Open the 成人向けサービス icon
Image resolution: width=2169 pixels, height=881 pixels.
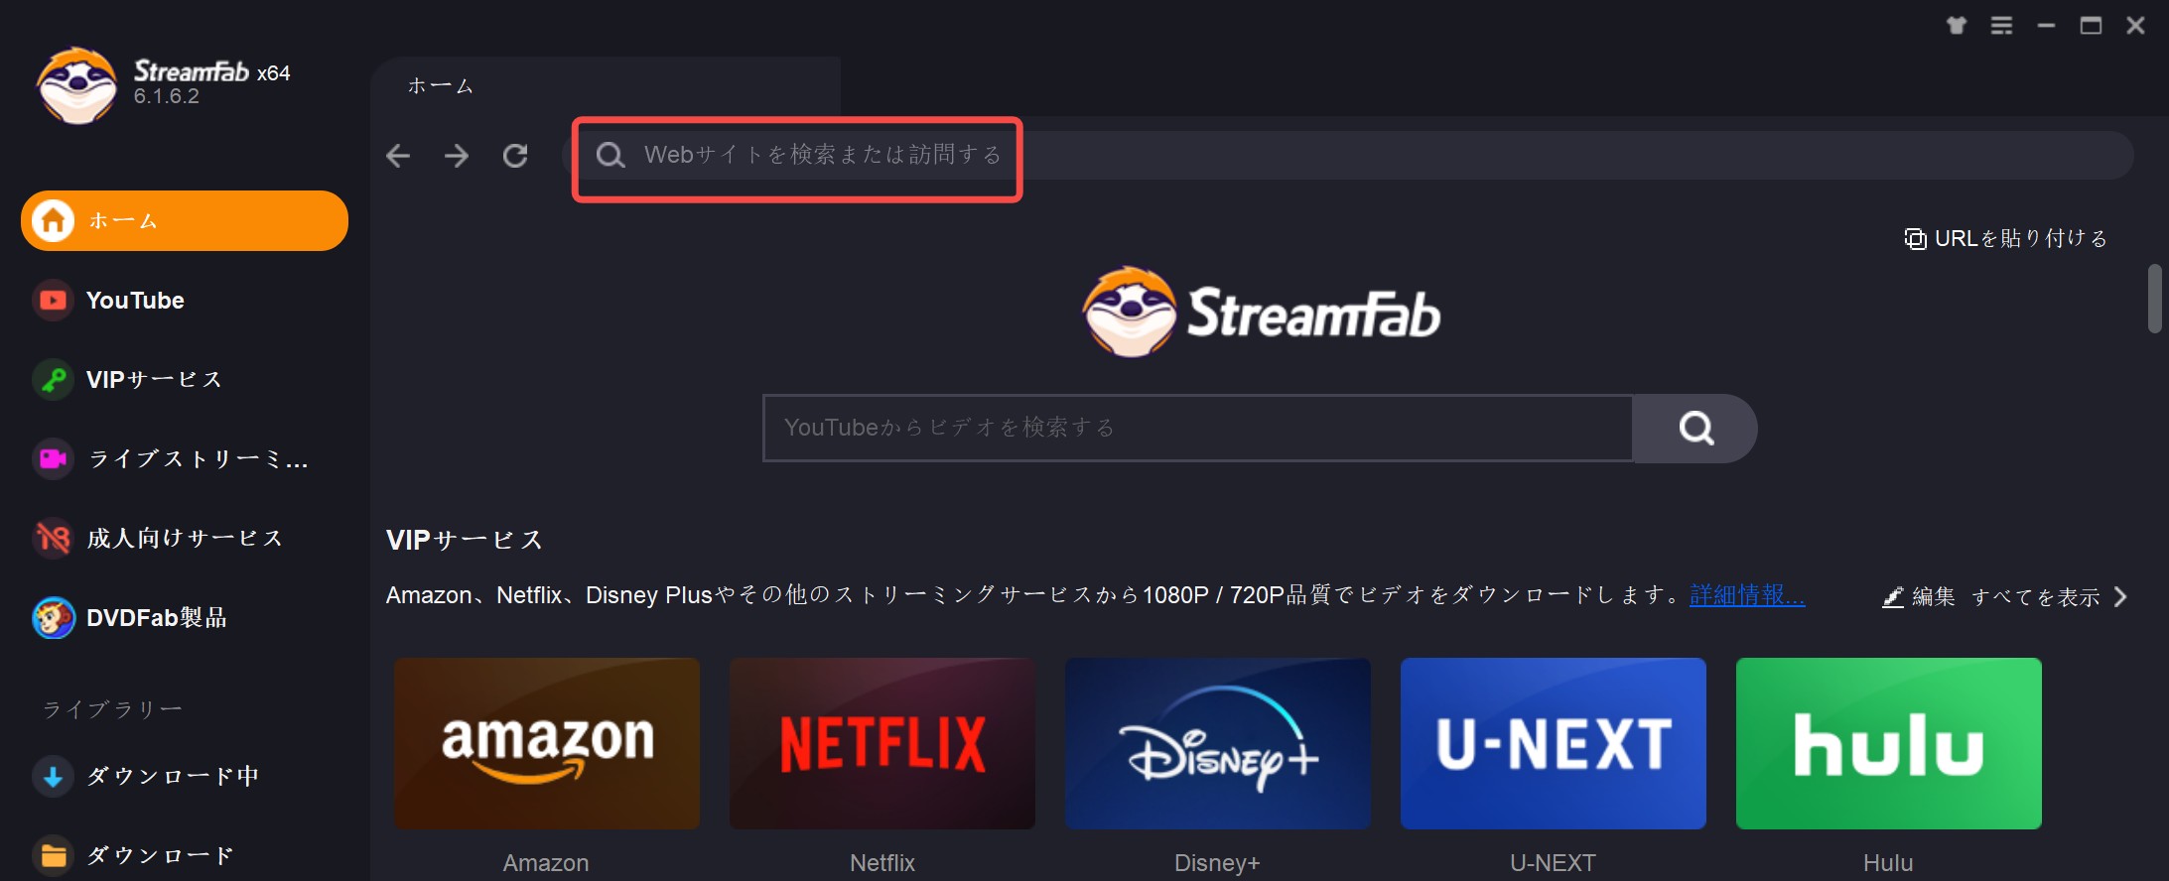pyautogui.click(x=54, y=538)
